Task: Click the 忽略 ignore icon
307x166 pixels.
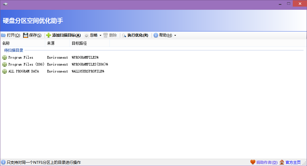Action: pyautogui.click(x=86, y=35)
